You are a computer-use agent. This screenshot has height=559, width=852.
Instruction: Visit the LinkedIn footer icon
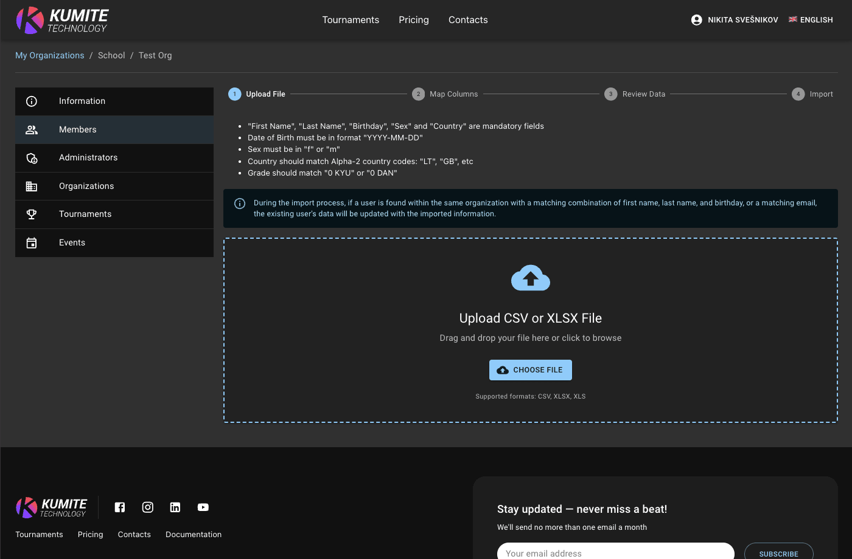pyautogui.click(x=175, y=507)
